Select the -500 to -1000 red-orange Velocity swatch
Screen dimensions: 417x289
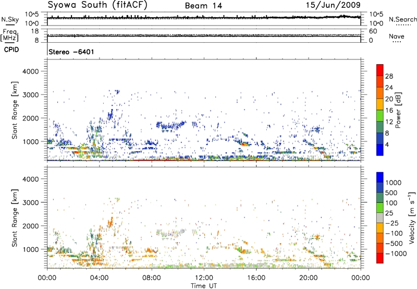(x=380, y=248)
